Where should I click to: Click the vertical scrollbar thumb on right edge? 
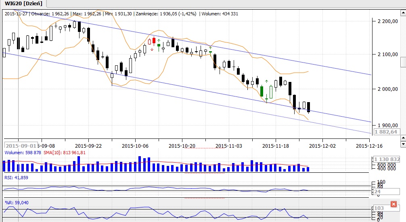pos(403,62)
